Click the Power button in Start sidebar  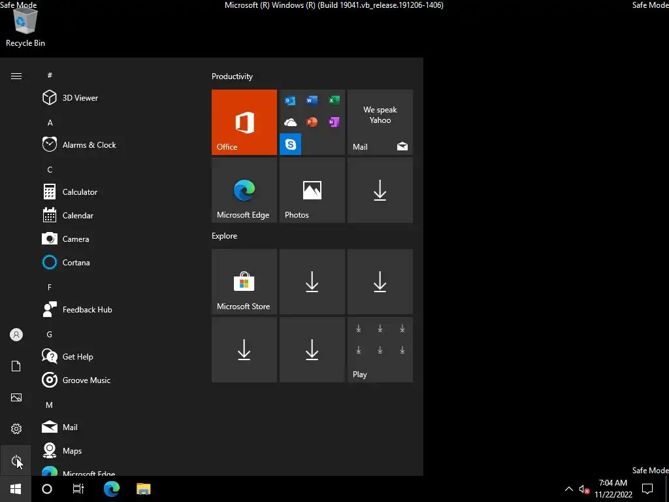pyautogui.click(x=16, y=460)
